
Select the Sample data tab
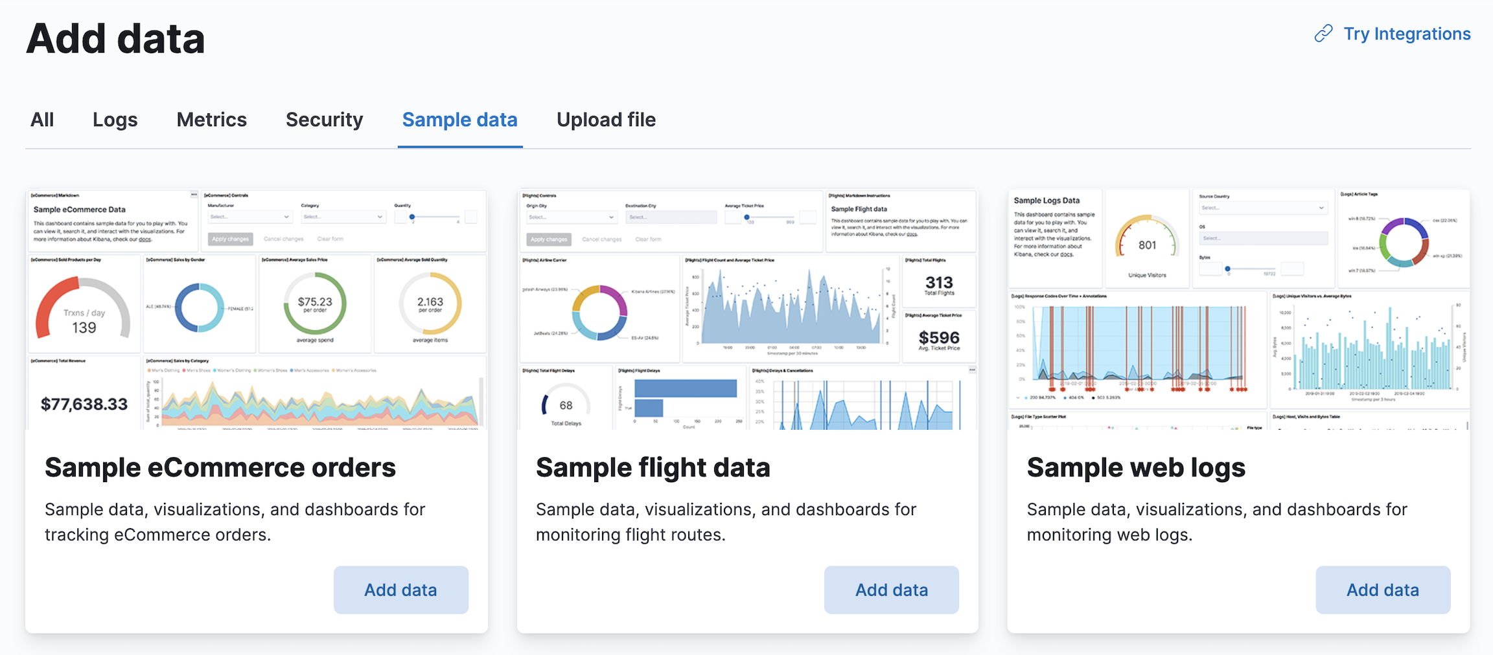click(459, 120)
